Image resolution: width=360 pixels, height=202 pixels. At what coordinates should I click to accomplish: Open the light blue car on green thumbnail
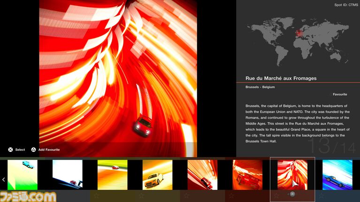click(x=23, y=175)
